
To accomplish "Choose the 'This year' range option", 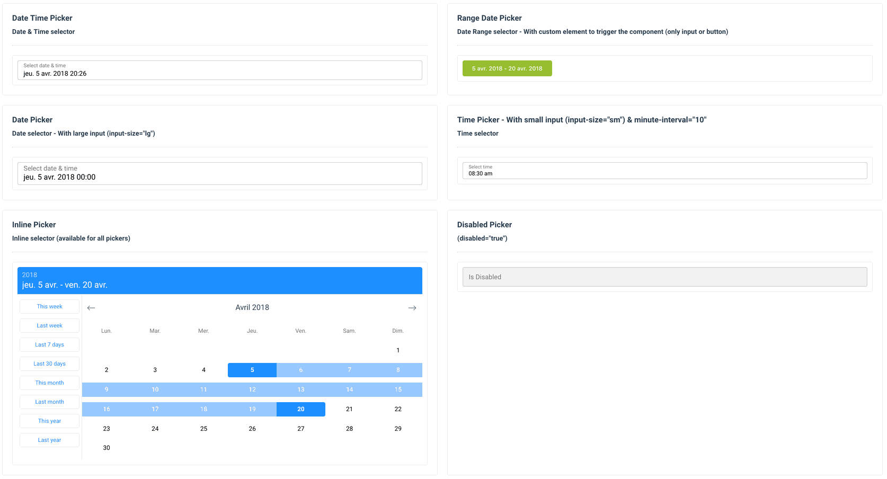I will coord(49,421).
